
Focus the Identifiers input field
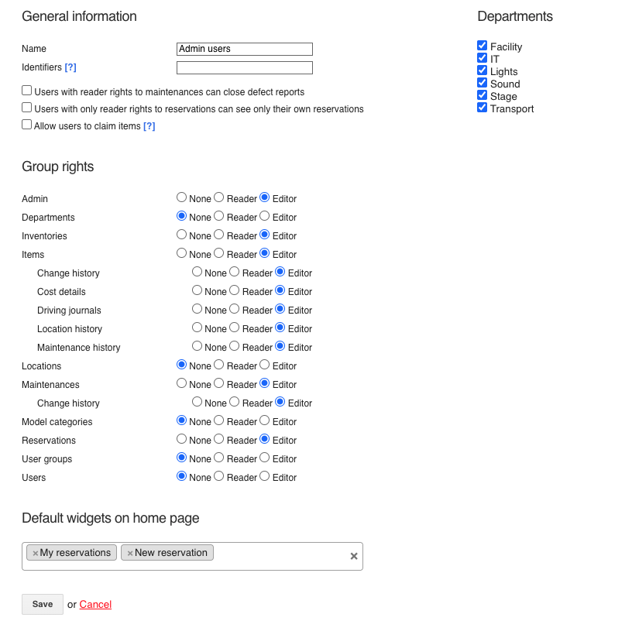(245, 67)
